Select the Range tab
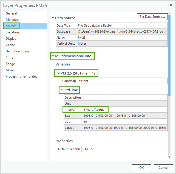Image resolution: width=176 pixels, height=174 pixels. 10,64
